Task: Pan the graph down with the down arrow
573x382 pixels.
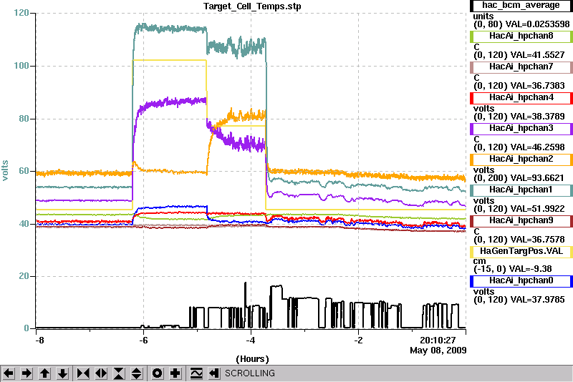Action: point(63,373)
